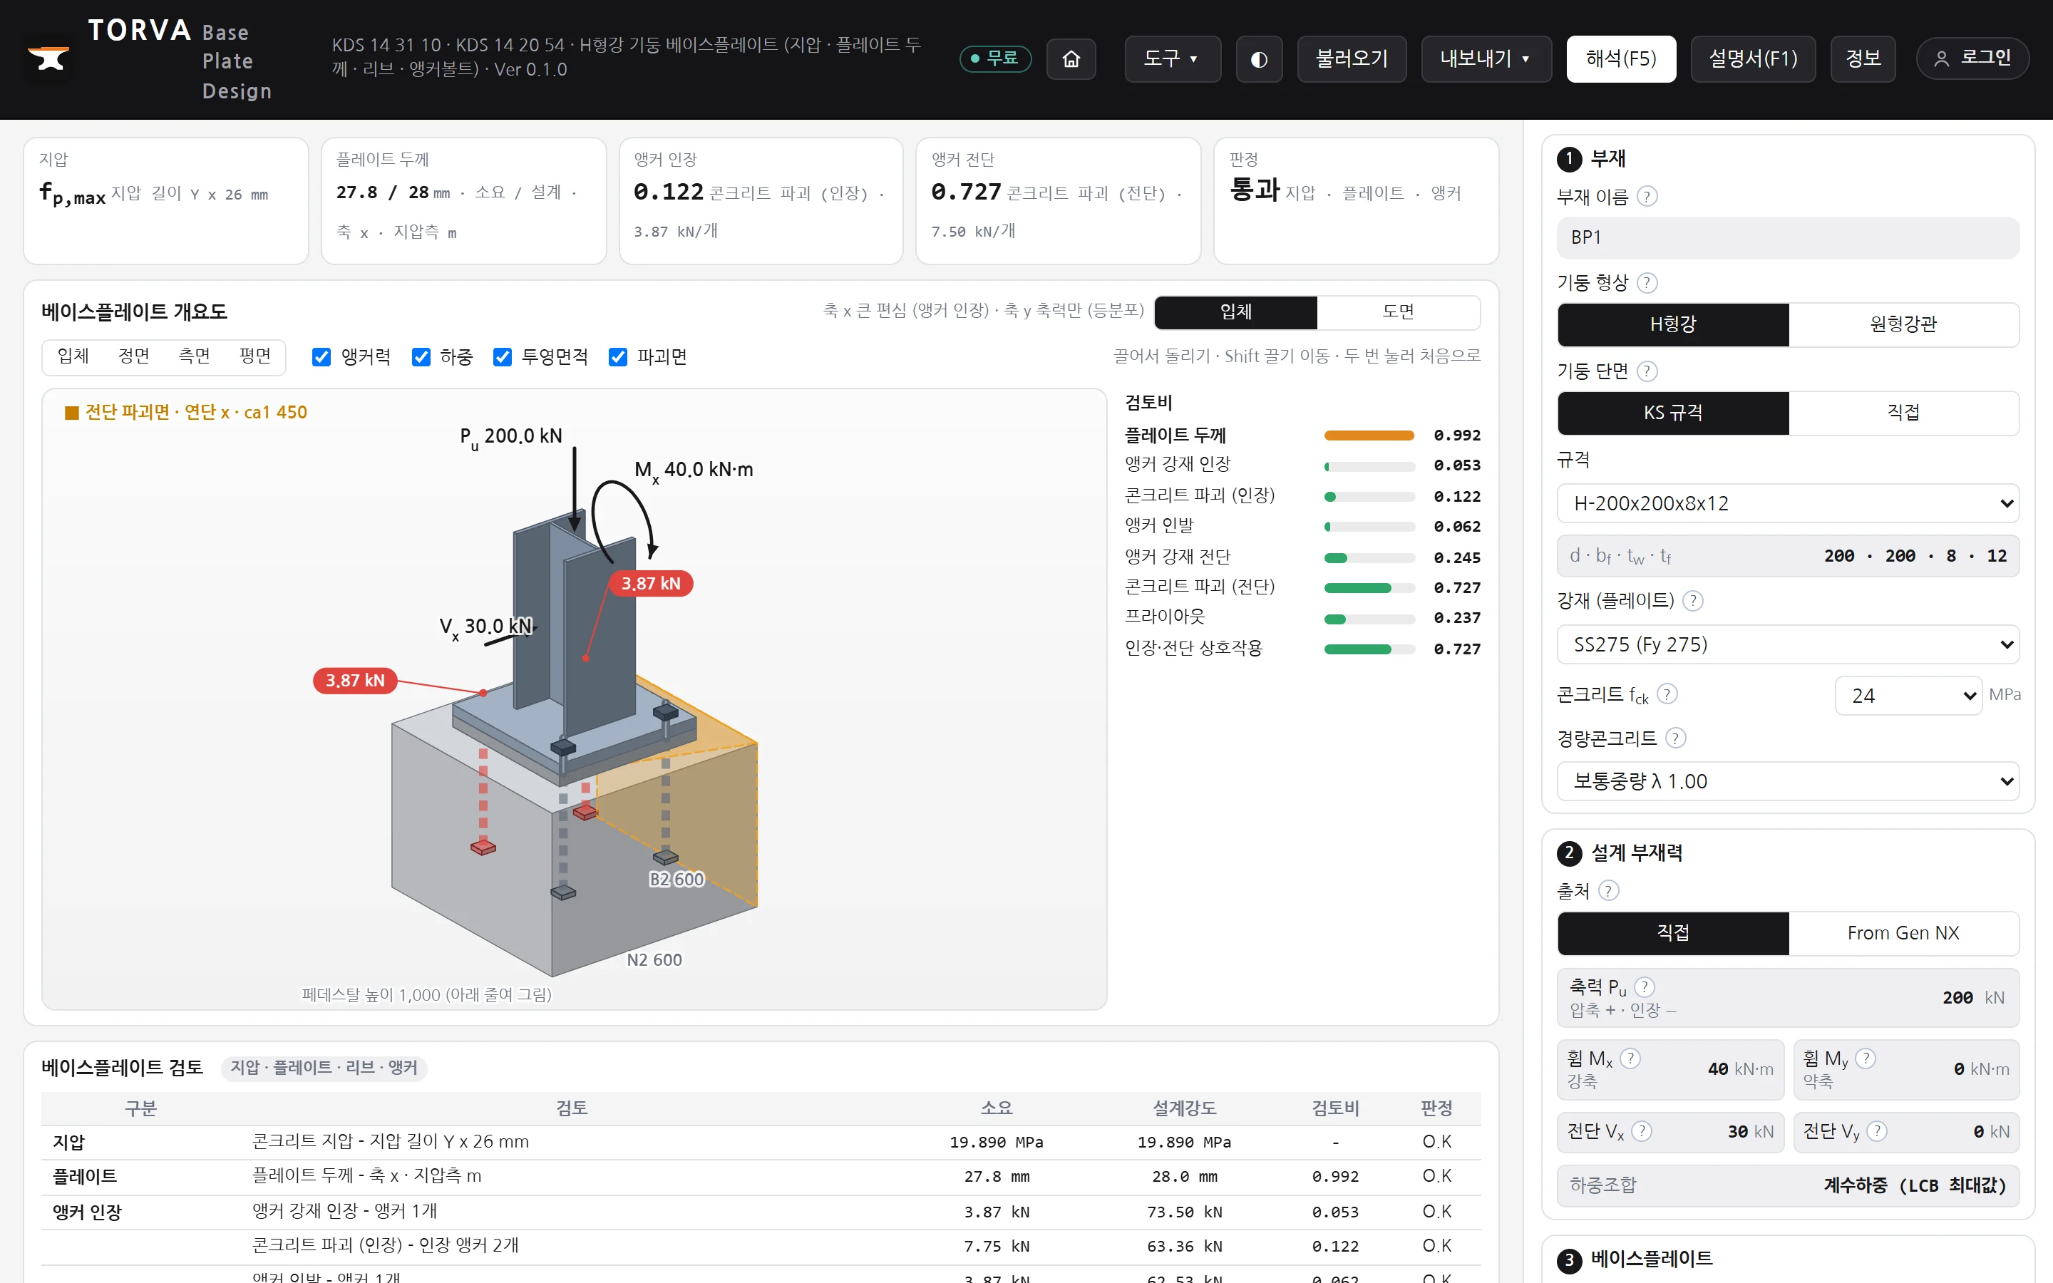Open the 설명서(F1) manual

click(1752, 58)
